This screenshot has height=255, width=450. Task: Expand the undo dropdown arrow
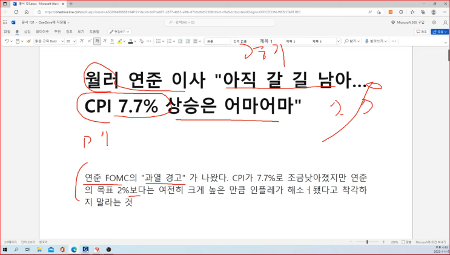click(x=11, y=41)
